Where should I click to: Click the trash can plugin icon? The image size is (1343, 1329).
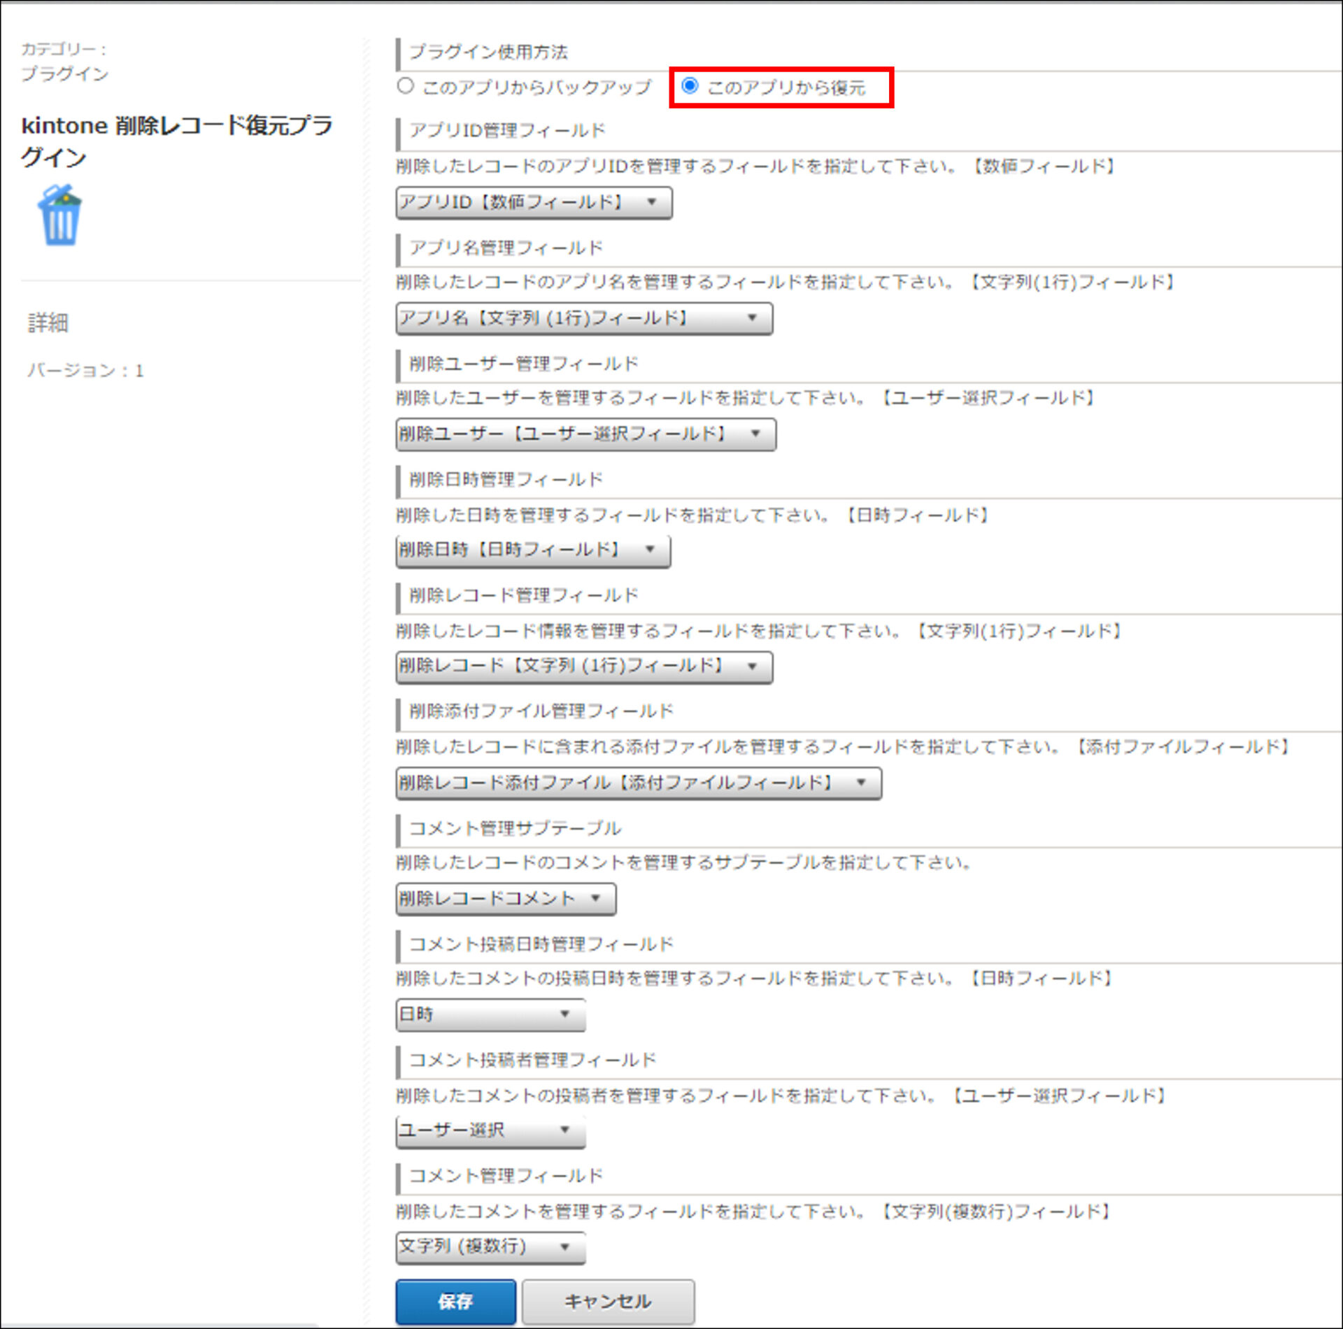60,215
